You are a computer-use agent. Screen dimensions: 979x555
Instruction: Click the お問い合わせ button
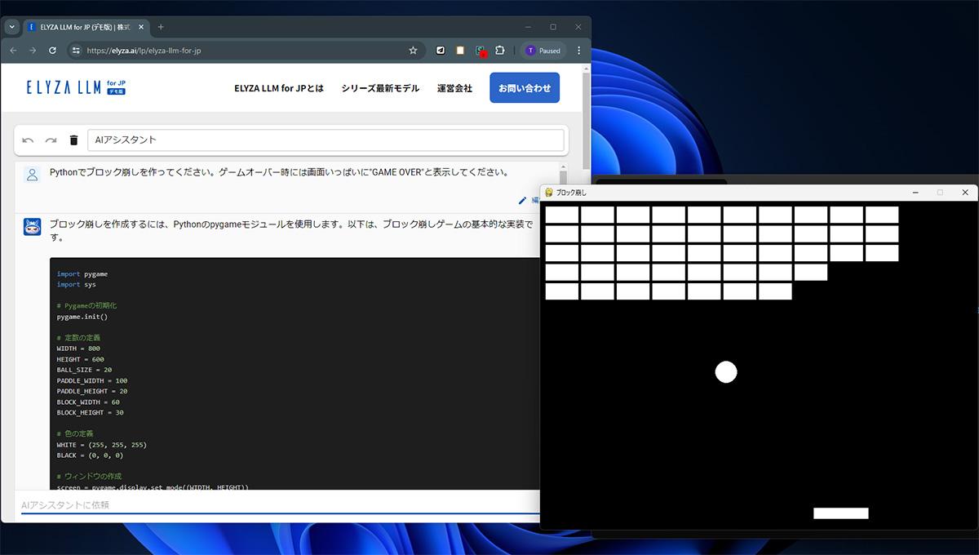pos(525,88)
